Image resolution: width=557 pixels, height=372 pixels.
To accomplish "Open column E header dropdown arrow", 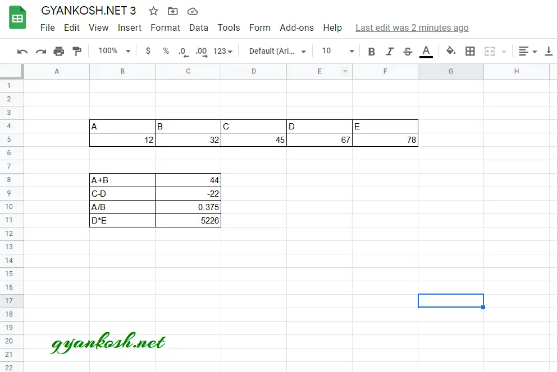I will pos(345,71).
